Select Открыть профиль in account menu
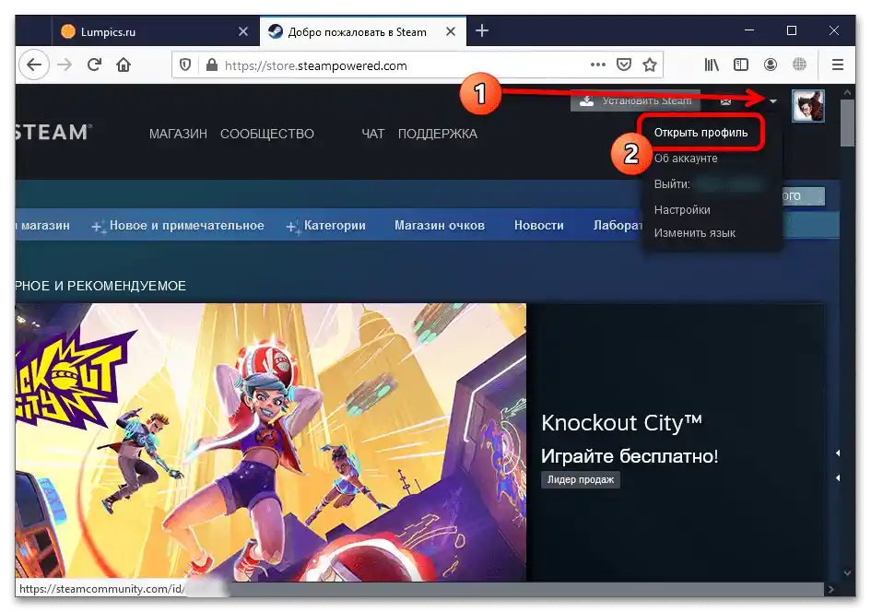The image size is (871, 612). (700, 133)
